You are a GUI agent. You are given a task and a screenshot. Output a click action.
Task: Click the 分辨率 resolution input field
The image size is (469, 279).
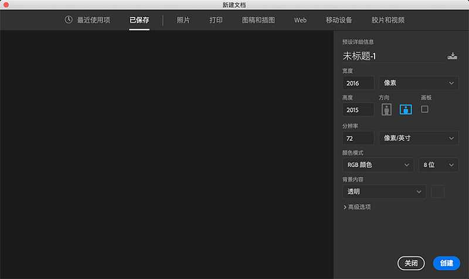pos(358,138)
